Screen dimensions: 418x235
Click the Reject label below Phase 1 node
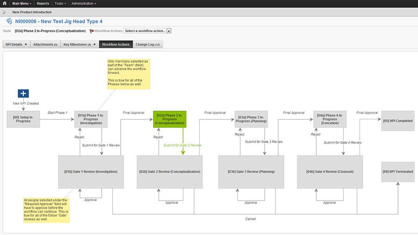pos(79,137)
